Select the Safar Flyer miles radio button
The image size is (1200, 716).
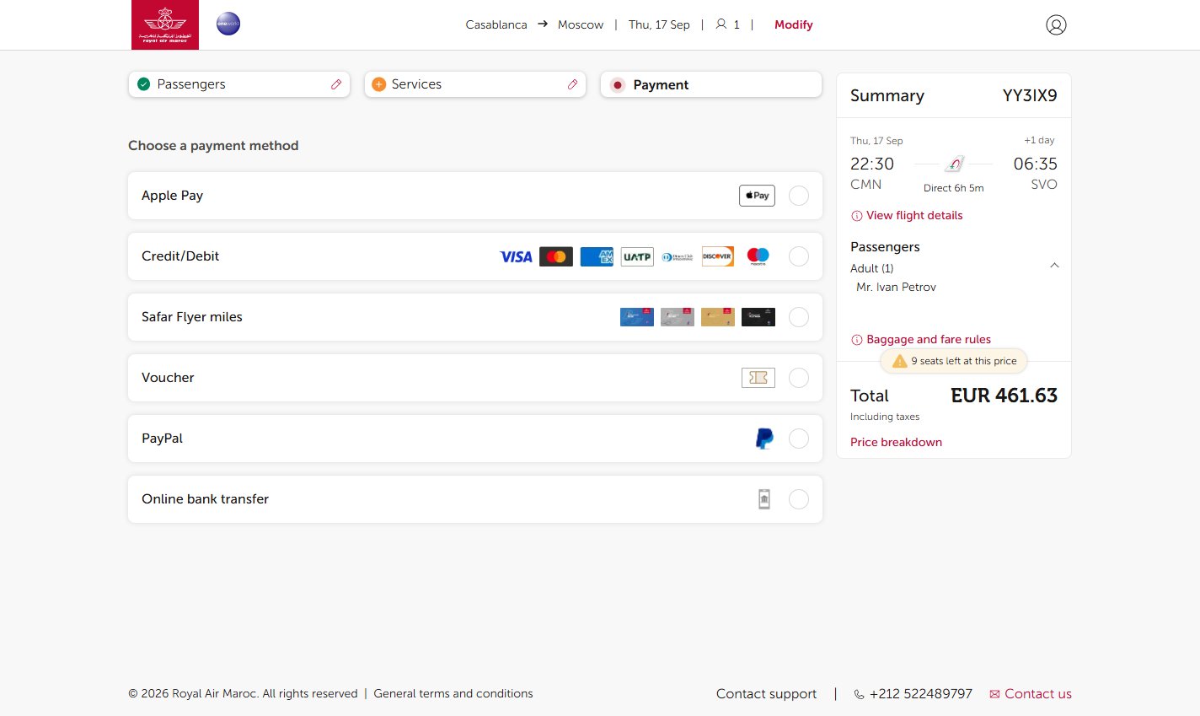(799, 317)
